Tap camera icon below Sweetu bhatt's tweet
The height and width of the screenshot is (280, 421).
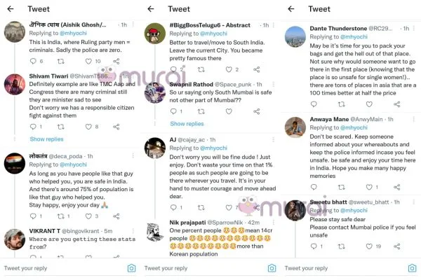point(412,268)
